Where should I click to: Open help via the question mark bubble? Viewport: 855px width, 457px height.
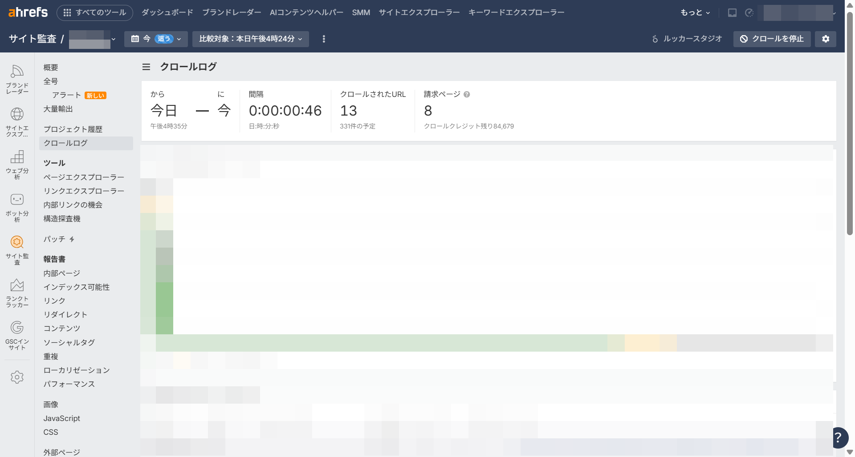839,438
